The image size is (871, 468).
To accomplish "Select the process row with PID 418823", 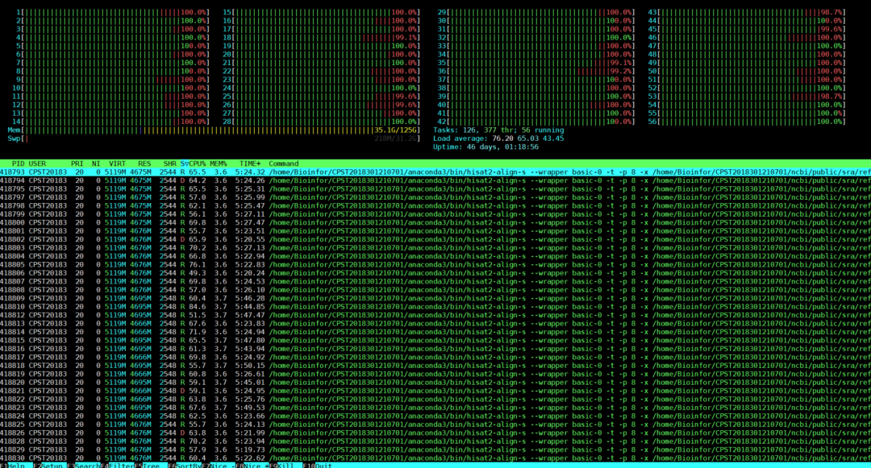I will tap(435, 408).
